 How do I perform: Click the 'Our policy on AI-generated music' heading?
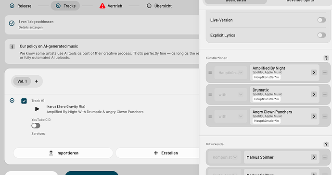coord(49,46)
